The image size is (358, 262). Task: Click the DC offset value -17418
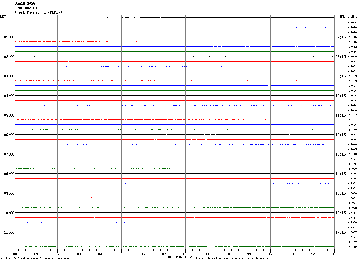click(352, 110)
